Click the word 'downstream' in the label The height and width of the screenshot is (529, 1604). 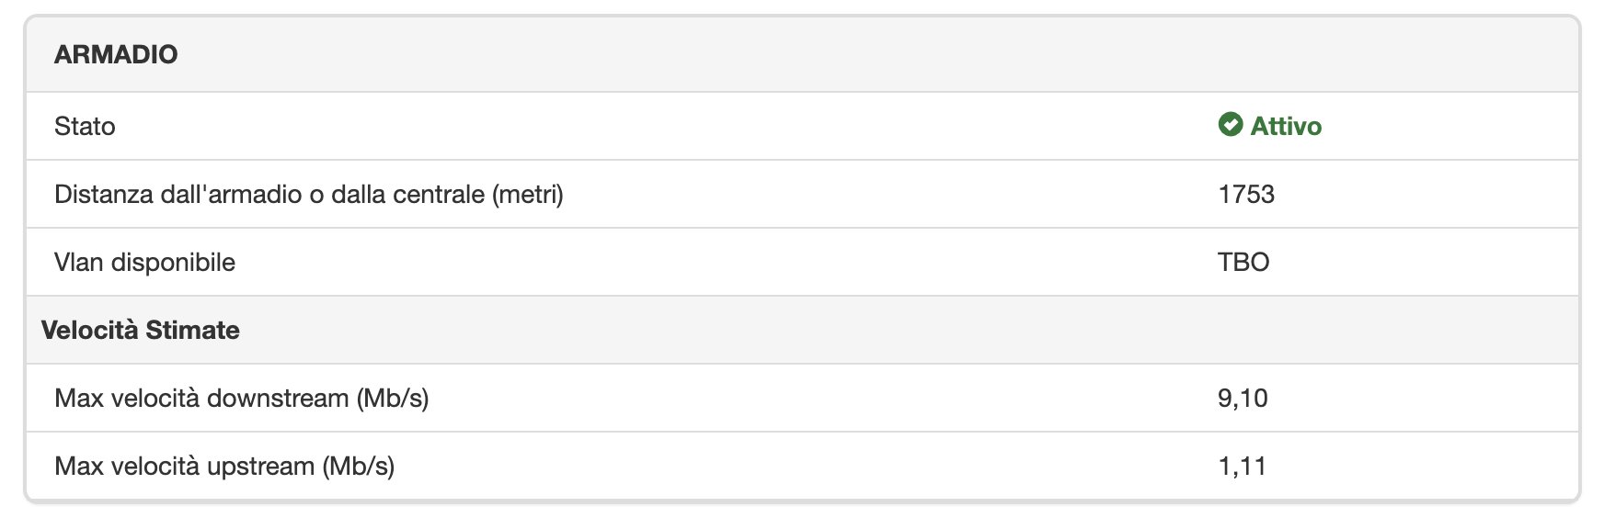(x=278, y=398)
